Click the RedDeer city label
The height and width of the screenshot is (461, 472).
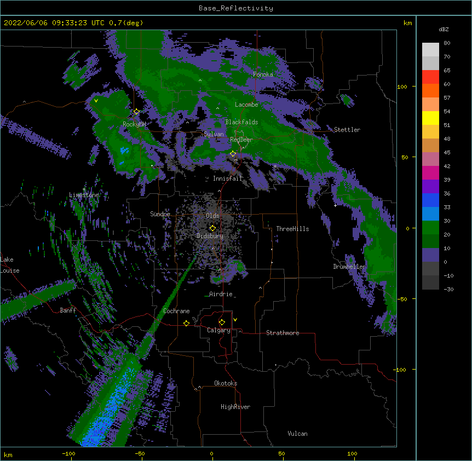pyautogui.click(x=241, y=140)
